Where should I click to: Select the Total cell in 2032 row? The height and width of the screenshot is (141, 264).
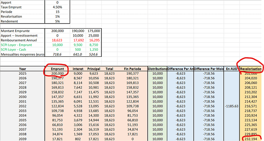pyautogui.click(x=109, y=106)
